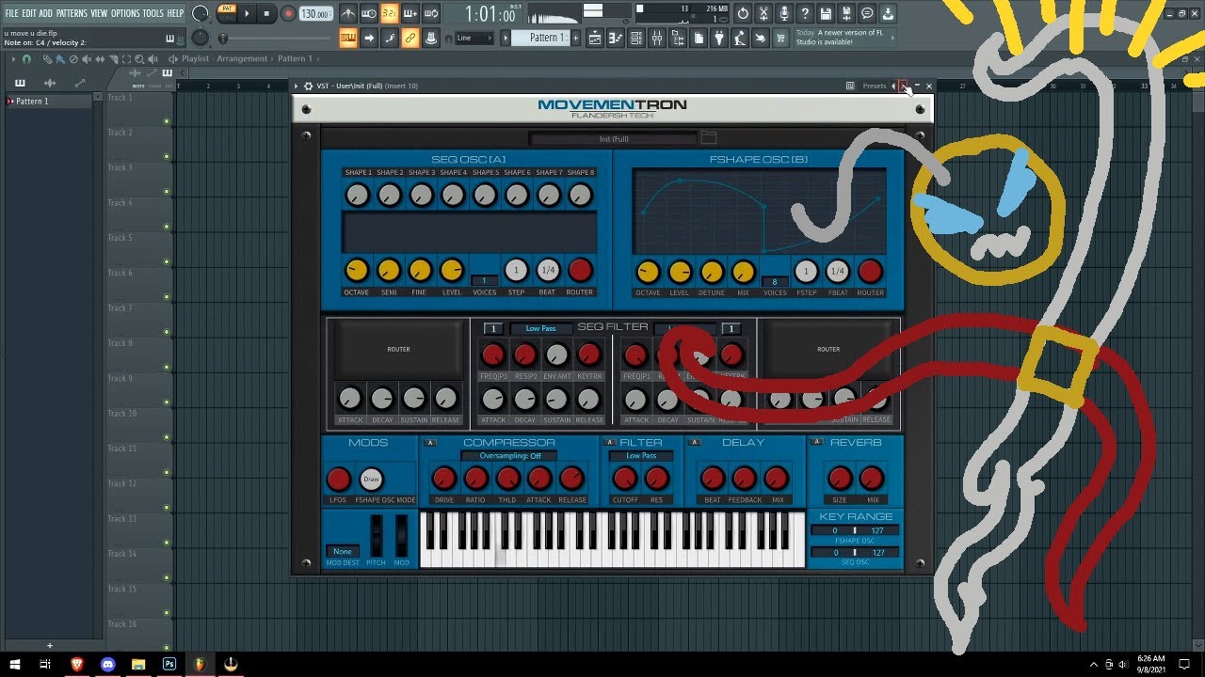Viewport: 1205px width, 677px height.
Task: Click SEQ OSC ROUTER red button
Action: point(580,271)
